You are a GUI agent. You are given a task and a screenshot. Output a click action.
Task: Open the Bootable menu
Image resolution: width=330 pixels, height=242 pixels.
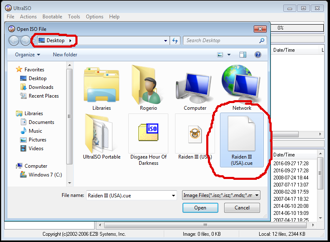(52, 17)
